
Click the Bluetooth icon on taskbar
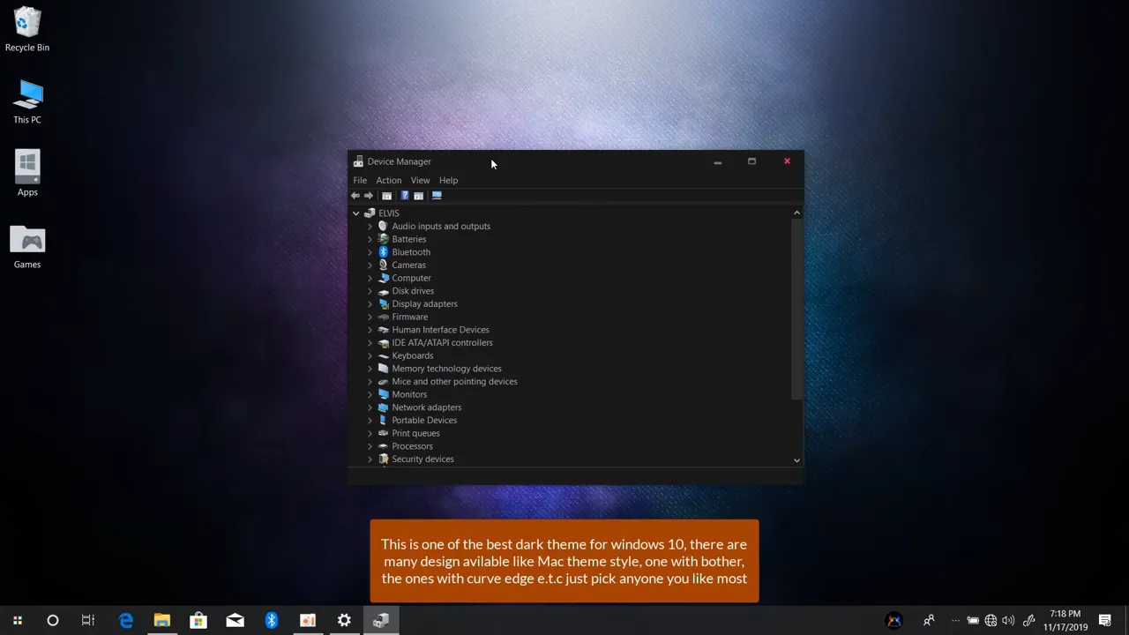271,621
